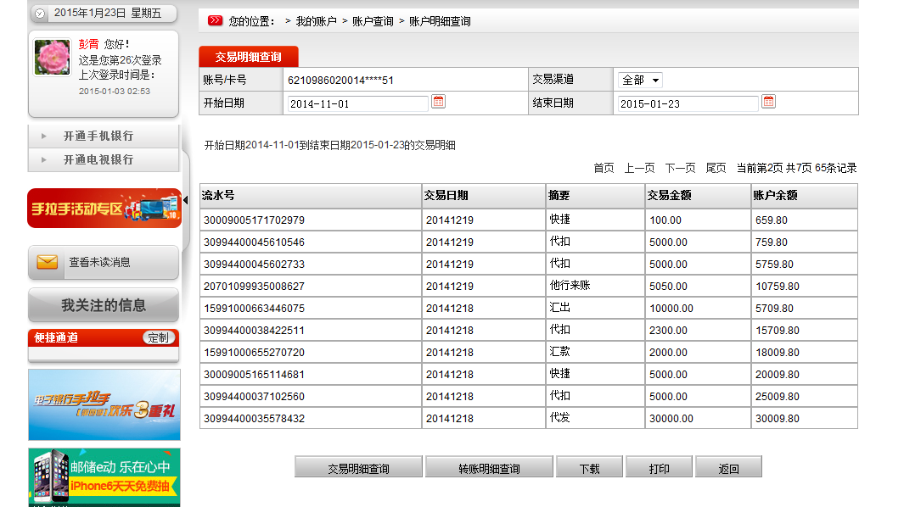
Task: Click the 打印 button
Action: [x=659, y=468]
